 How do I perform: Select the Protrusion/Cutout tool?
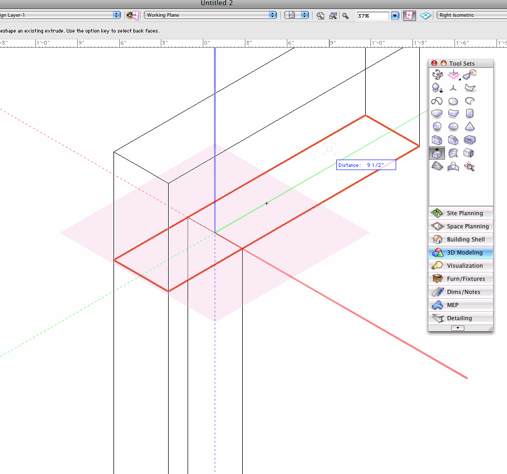tap(453, 166)
